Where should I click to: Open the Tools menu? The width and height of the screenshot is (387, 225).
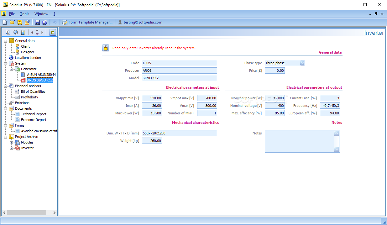point(24,14)
